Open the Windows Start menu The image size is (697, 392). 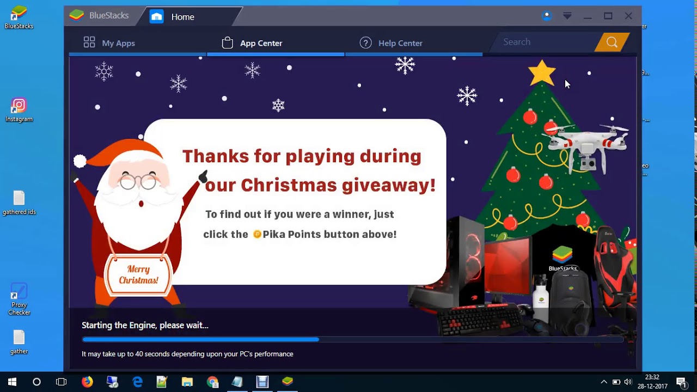tap(12, 382)
